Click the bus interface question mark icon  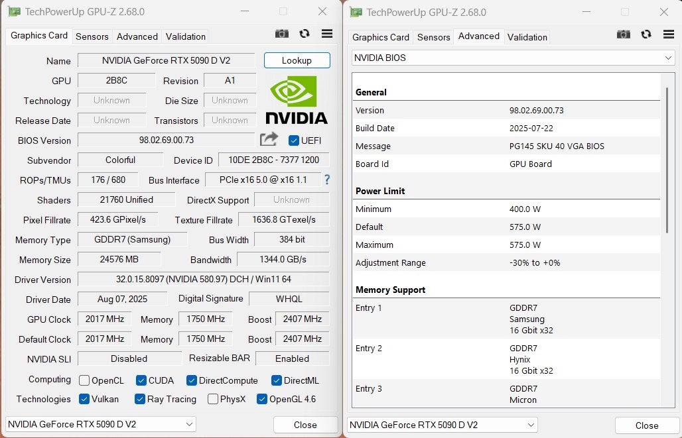(326, 180)
